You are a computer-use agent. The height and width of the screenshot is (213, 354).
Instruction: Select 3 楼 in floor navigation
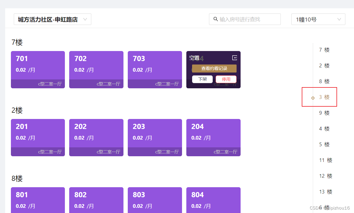point(324,97)
